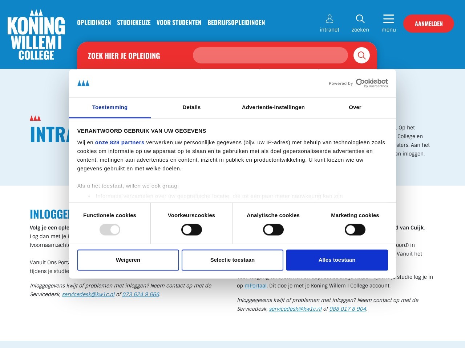
Task: Click the 'Zoek hier je opleiding' label
Action: 124,56
